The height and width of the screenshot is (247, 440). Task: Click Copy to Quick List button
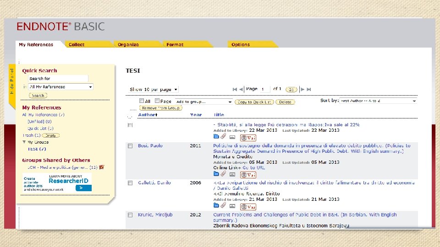click(x=254, y=102)
